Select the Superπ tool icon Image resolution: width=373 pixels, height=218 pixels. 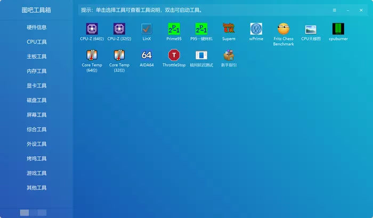[x=229, y=29]
